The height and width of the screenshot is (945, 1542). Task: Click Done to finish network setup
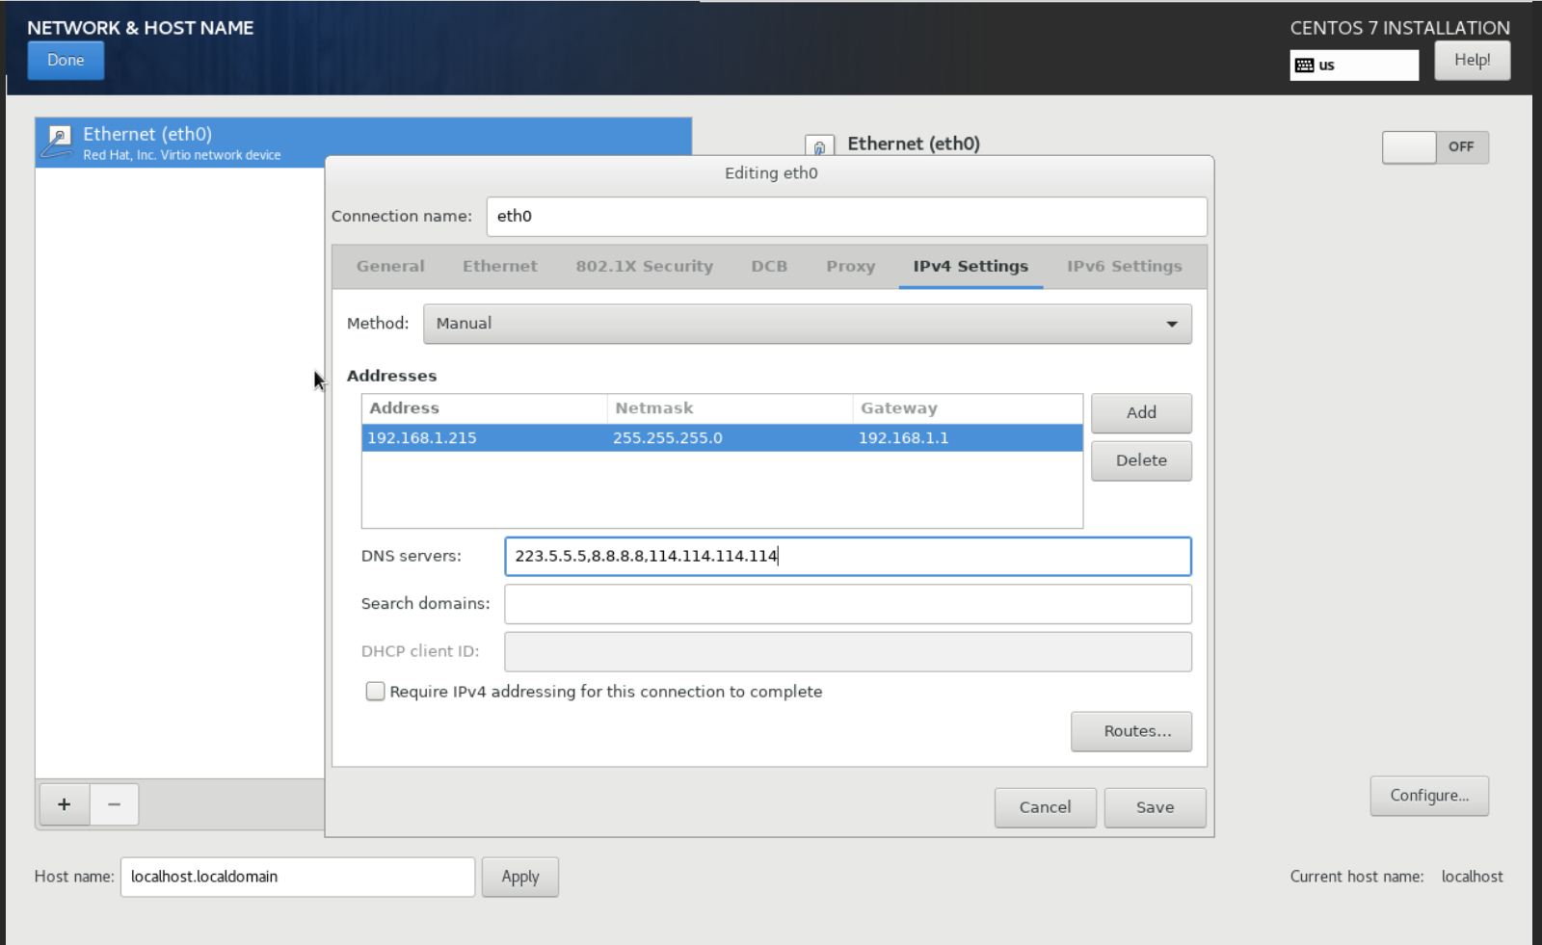pos(66,61)
